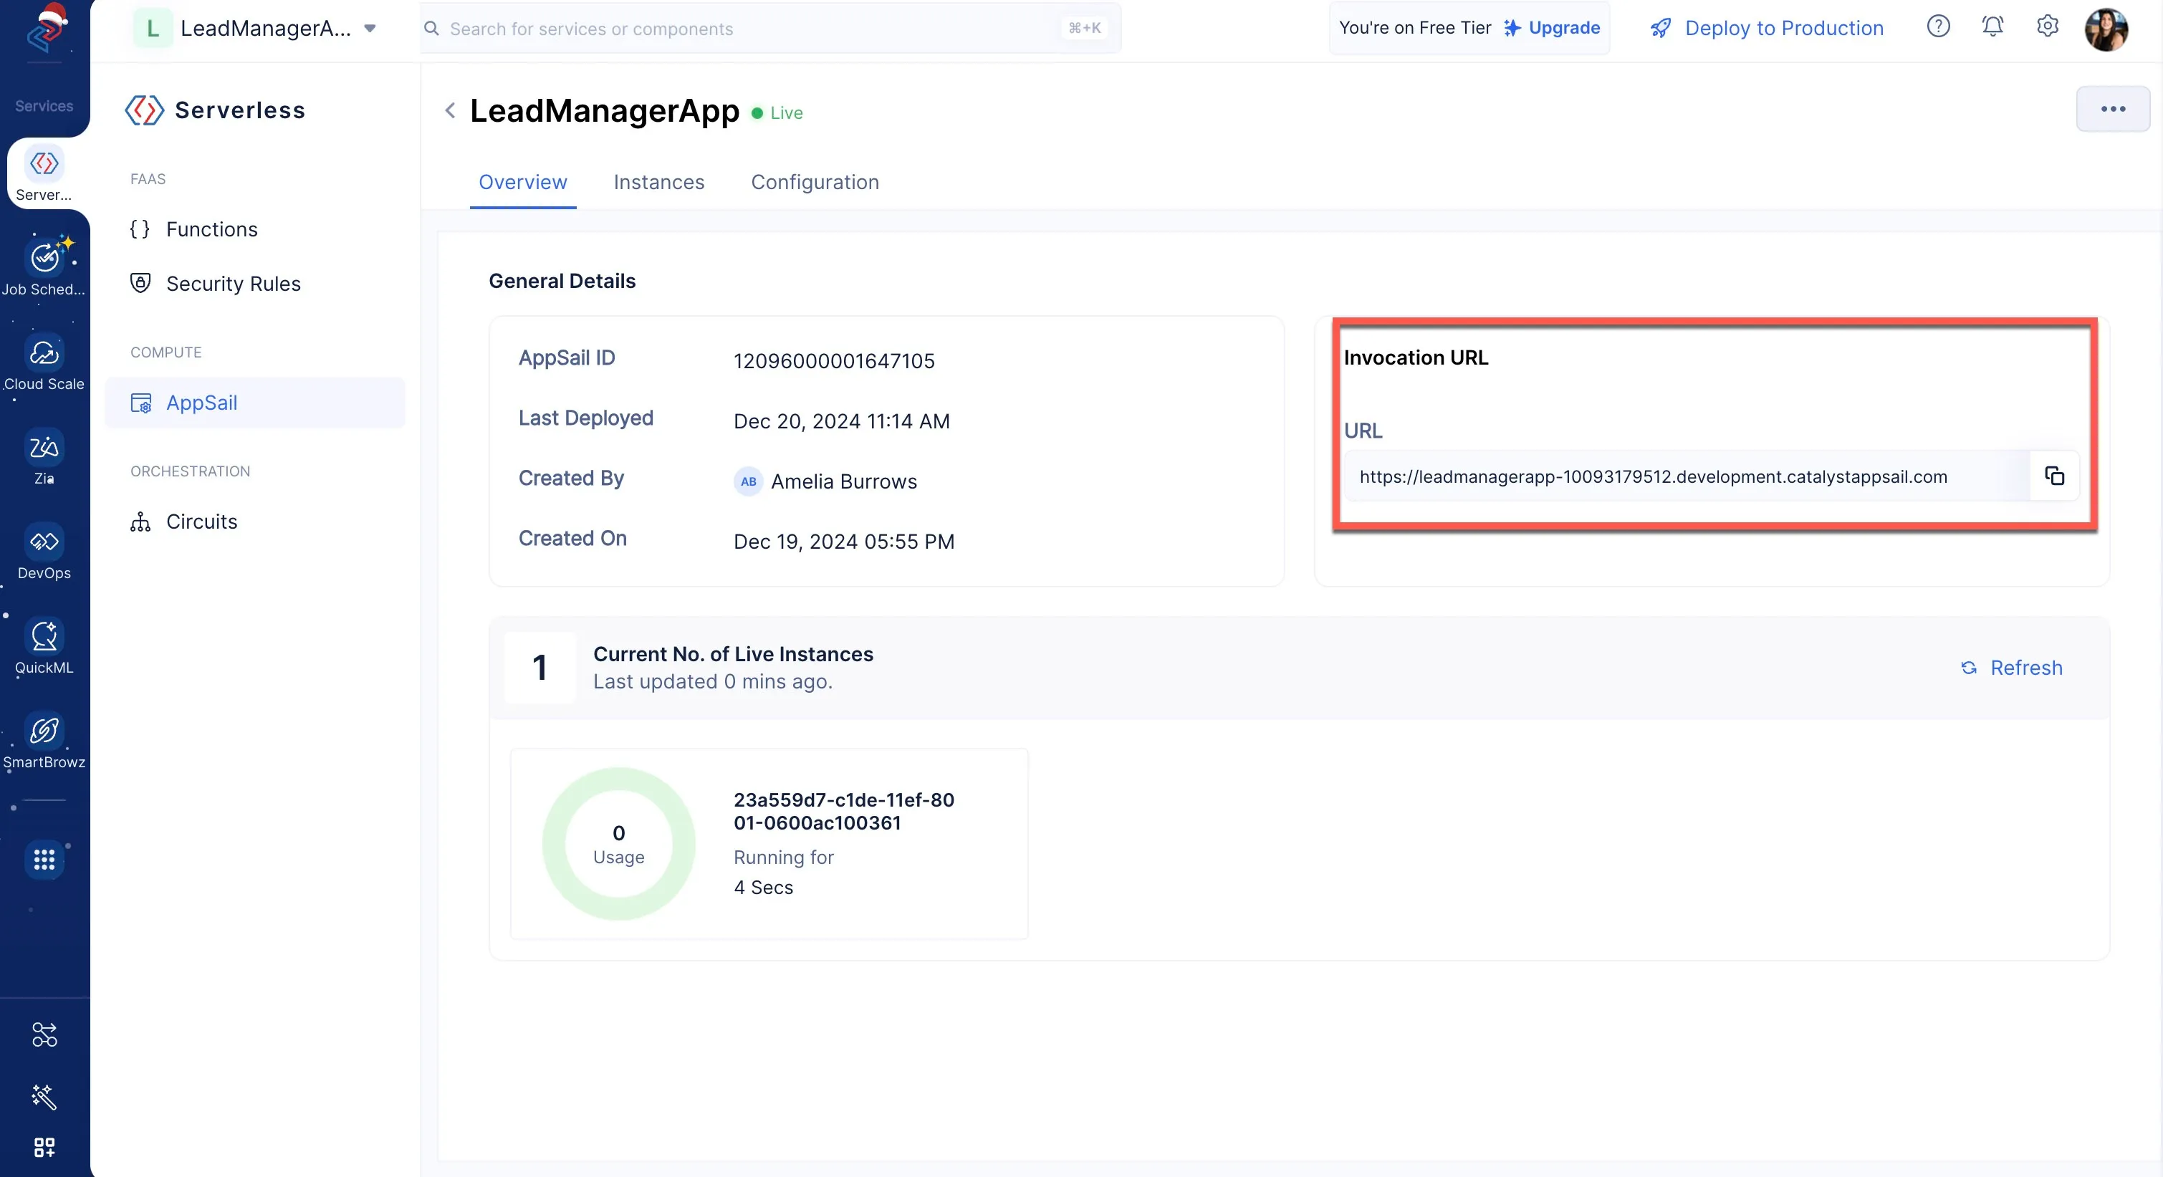Open the SmartBrowz service
This screenshot has height=1177, width=2163.
[x=44, y=741]
